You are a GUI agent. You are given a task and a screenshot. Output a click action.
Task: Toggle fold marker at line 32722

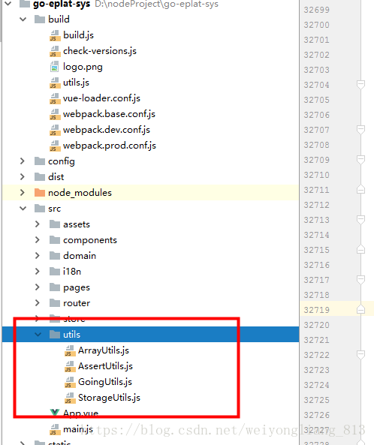tap(360, 355)
